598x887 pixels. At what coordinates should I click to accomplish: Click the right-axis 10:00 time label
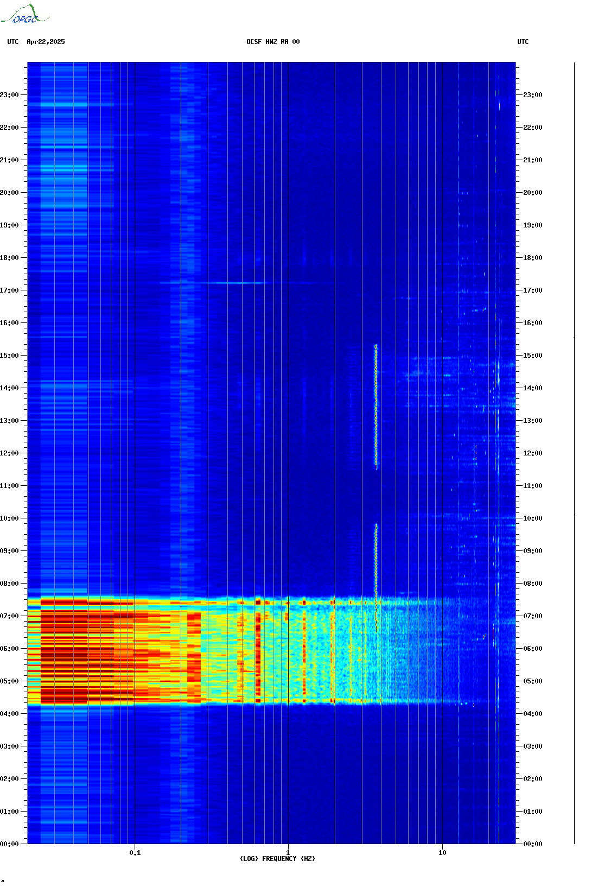pos(533,518)
